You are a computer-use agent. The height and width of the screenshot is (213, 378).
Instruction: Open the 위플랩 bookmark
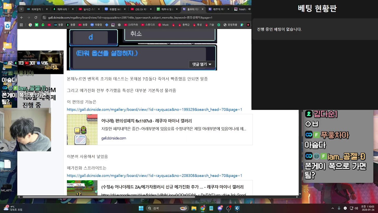pos(96,25)
